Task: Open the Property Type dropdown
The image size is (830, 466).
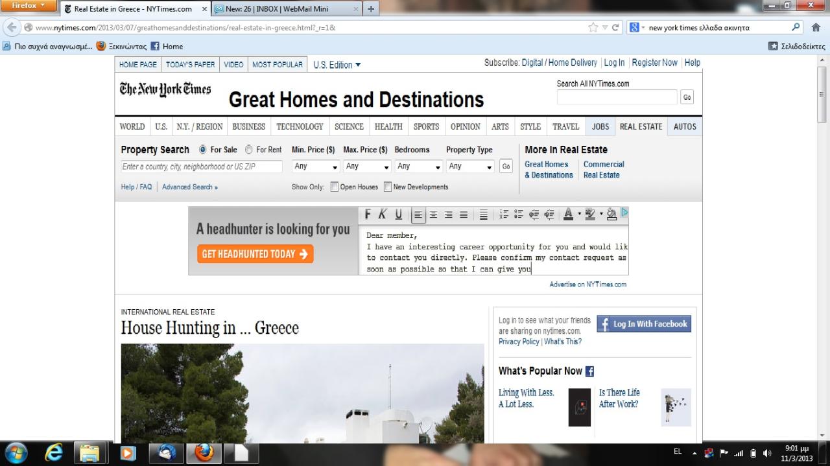Action: 471,167
